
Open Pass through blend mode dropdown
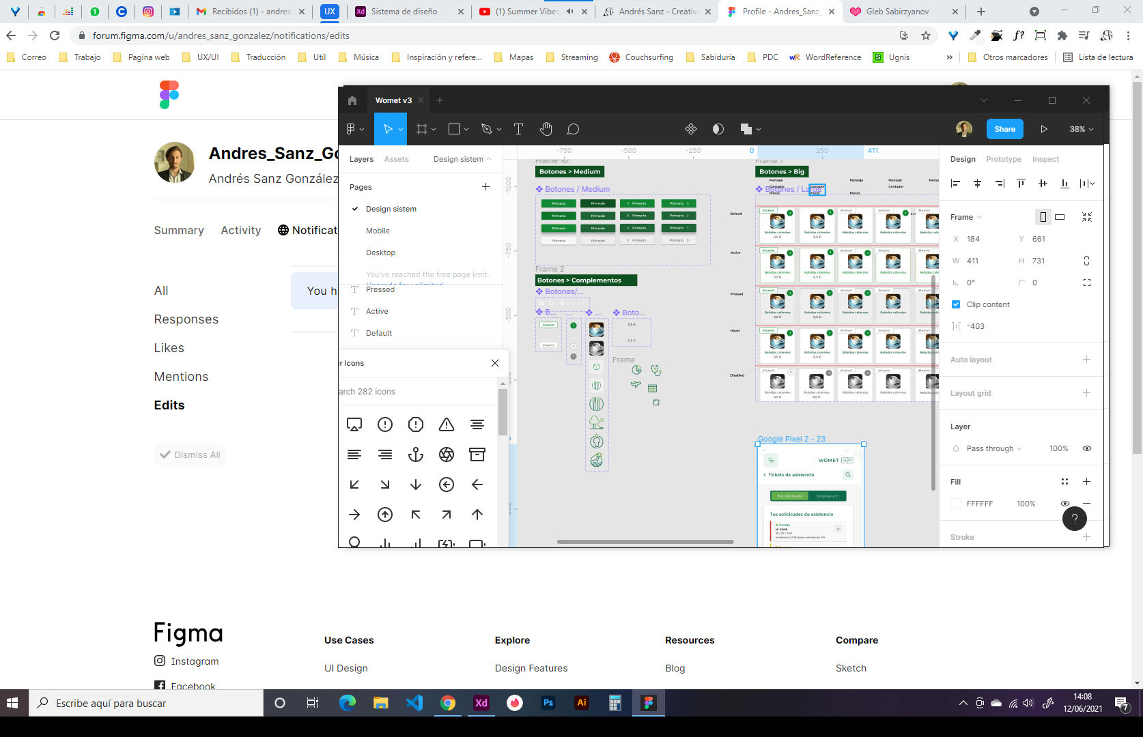994,448
